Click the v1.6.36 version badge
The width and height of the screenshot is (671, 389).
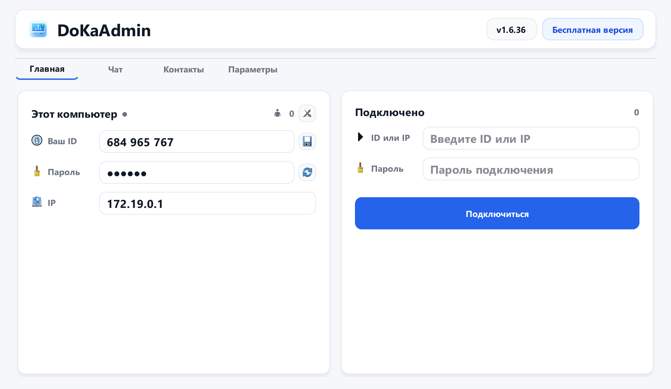[x=511, y=30]
